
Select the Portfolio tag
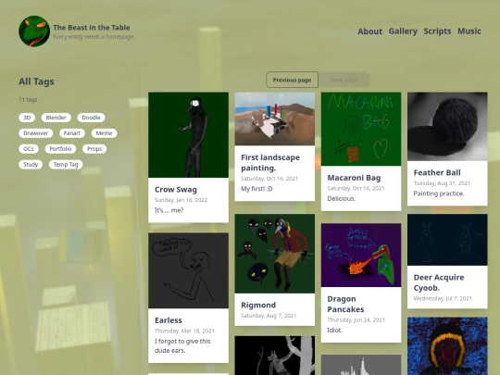pyautogui.click(x=60, y=149)
